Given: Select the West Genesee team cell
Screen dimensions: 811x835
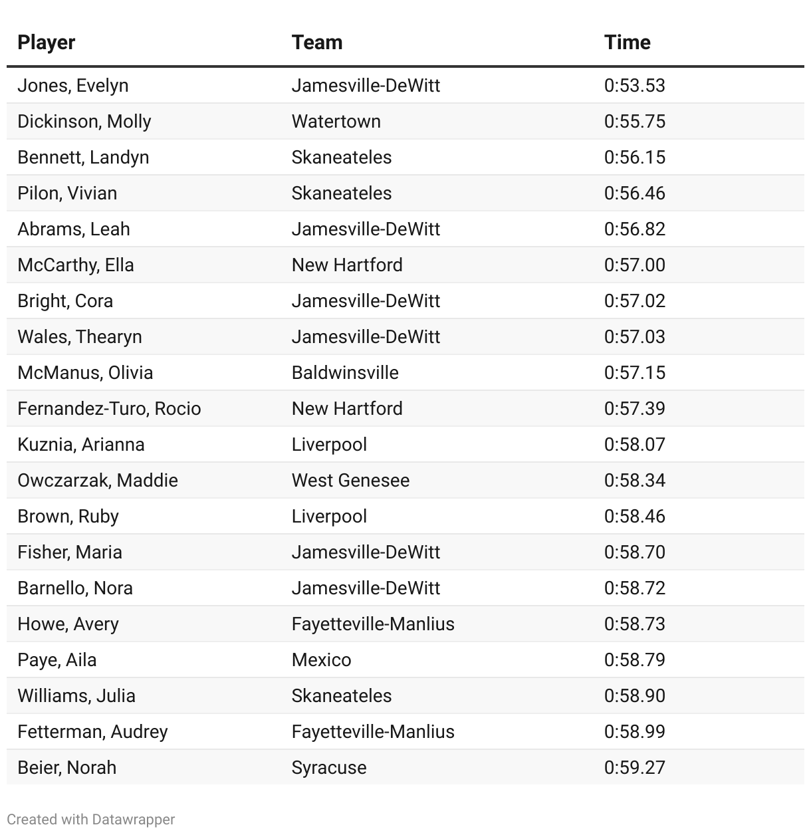Looking at the screenshot, I should tap(350, 481).
